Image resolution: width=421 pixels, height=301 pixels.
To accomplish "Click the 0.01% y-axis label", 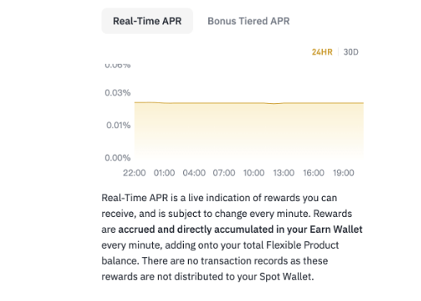I will click(x=118, y=126).
